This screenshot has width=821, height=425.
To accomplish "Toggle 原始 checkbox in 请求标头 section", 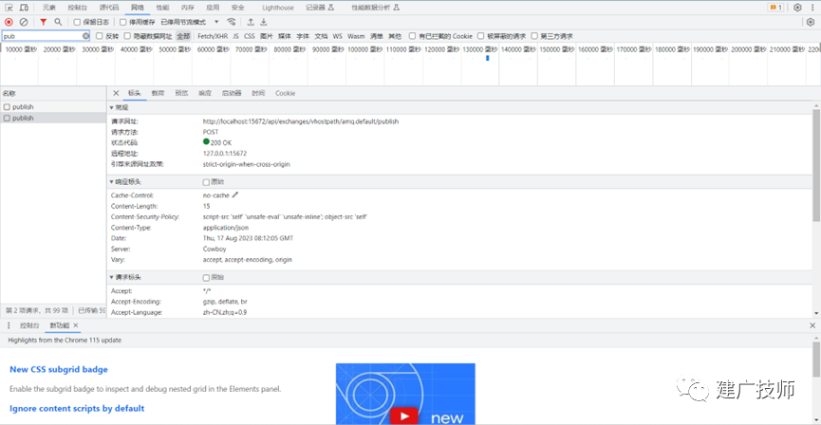I will (x=206, y=277).
